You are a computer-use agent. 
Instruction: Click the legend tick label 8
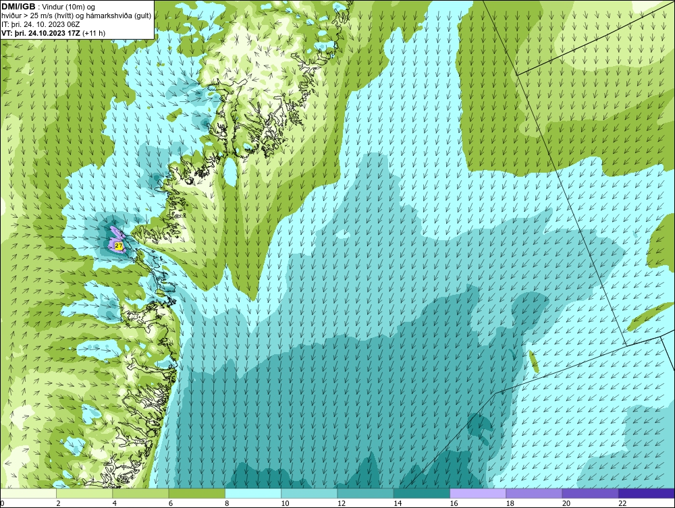pos(227,504)
